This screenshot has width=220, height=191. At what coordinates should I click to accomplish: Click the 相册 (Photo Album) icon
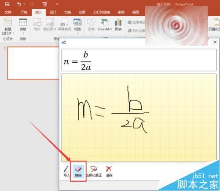click(x=77, y=22)
